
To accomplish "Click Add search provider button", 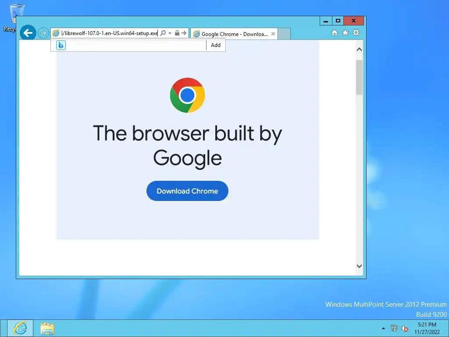I will (216, 45).
